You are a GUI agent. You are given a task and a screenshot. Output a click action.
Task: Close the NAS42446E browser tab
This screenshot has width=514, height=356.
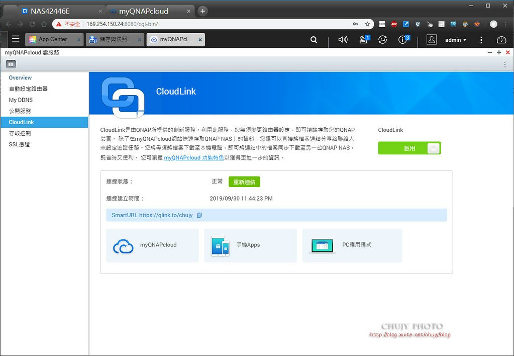[x=100, y=11]
